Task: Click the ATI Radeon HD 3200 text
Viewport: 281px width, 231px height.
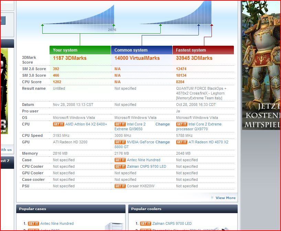Action: tap(70, 142)
